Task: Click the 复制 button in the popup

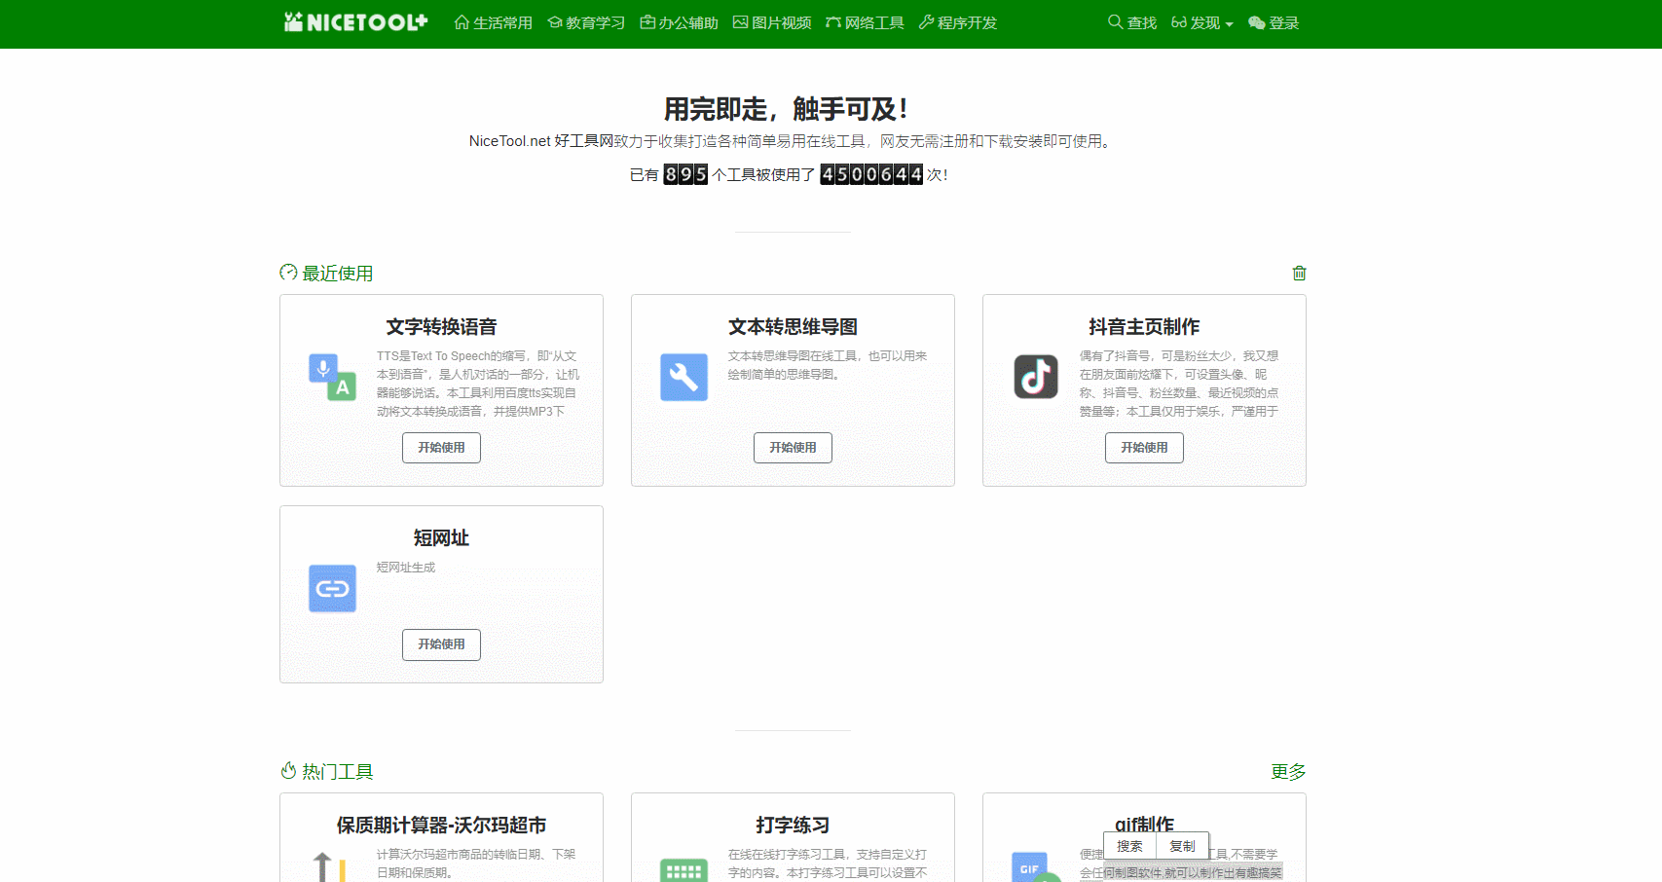Action: click(1181, 845)
